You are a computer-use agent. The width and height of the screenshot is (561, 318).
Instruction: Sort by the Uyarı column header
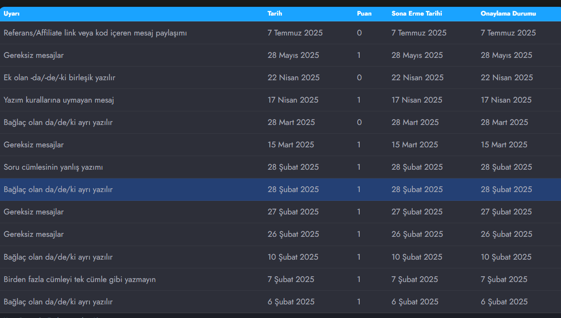coord(12,14)
